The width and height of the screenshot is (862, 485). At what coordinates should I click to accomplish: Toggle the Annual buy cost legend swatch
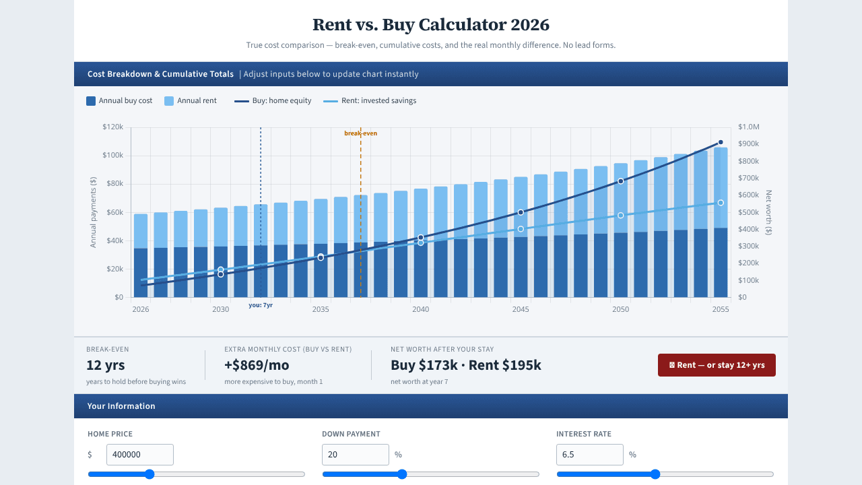pyautogui.click(x=91, y=101)
